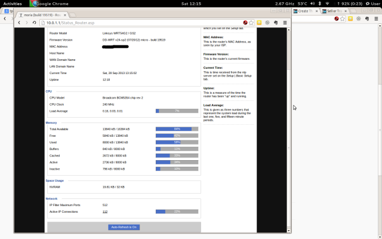Click yellow extension icon in router window toolbar
This screenshot has width=382, height=239.
[x=259, y=23]
